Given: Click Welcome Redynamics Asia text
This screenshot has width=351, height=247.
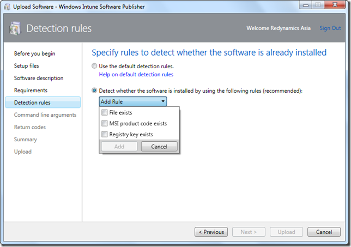Looking at the screenshot, I should click(279, 28).
